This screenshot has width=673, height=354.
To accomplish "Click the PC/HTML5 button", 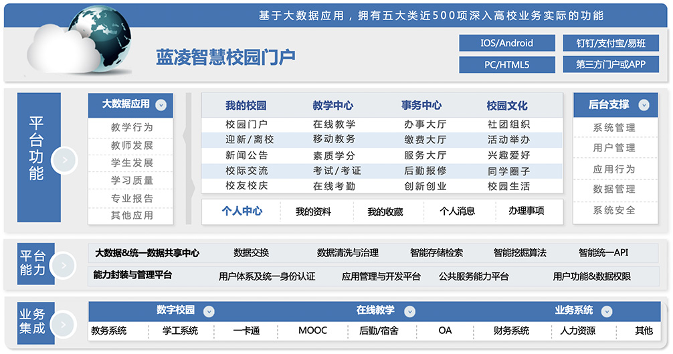I will pos(507,65).
